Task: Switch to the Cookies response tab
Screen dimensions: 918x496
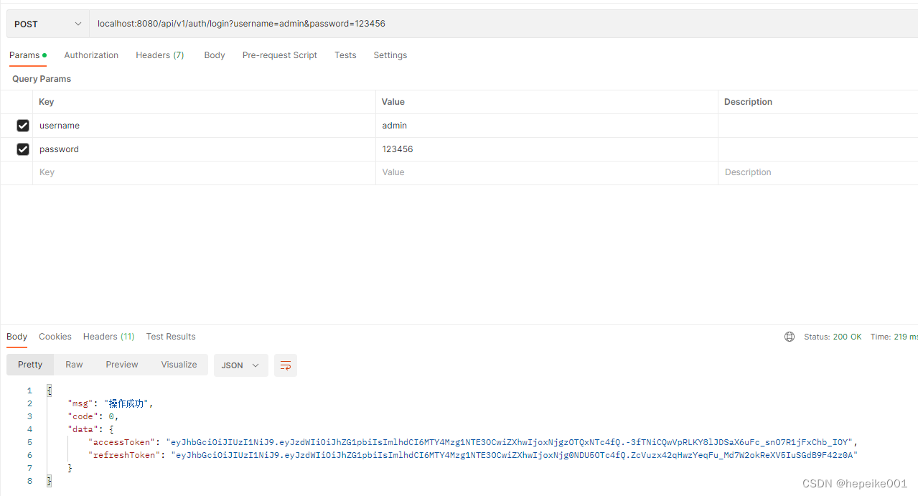Action: click(x=55, y=336)
